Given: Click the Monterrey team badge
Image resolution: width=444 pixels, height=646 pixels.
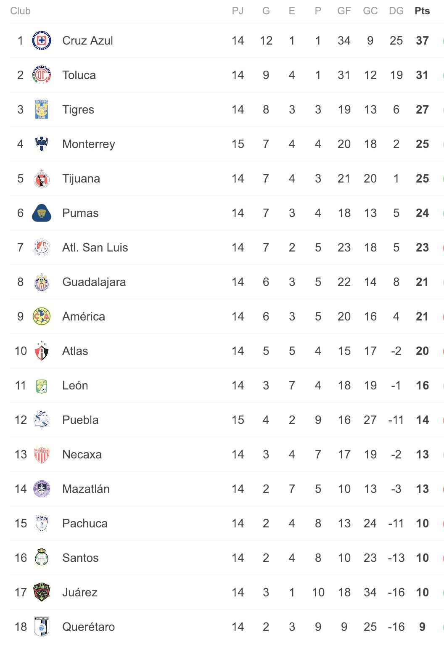Looking at the screenshot, I should tap(42, 144).
